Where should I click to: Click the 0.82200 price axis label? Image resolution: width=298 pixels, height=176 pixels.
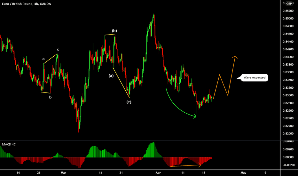tap(288, 126)
